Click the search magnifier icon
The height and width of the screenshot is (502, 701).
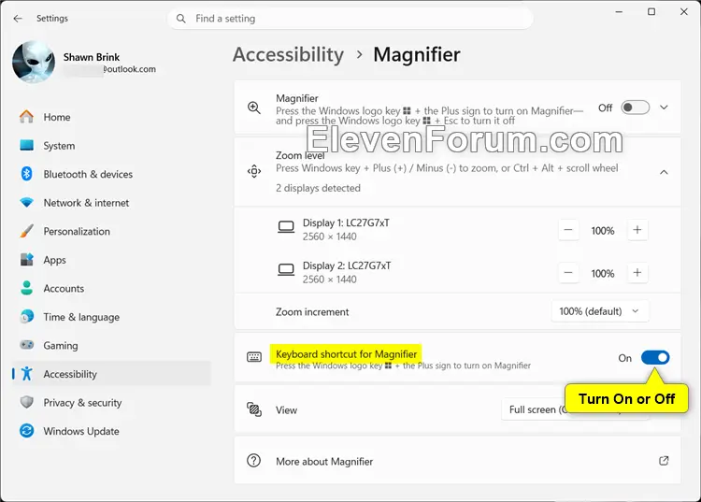[181, 19]
